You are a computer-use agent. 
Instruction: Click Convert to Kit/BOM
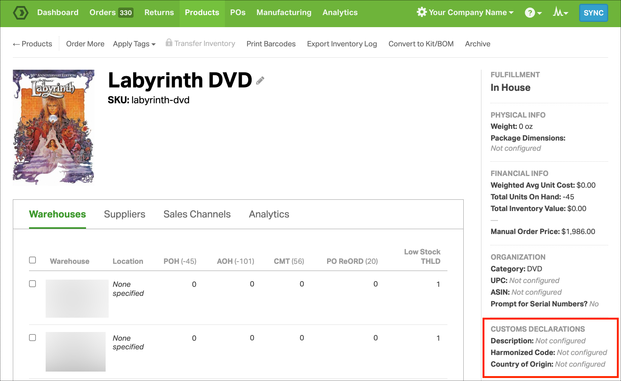point(421,44)
